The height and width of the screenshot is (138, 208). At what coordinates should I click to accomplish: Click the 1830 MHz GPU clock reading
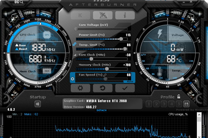point(43,48)
